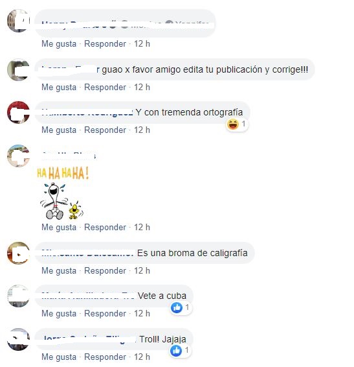
Task: Like the 'guao x favor amigo' comment
Action: point(59,88)
